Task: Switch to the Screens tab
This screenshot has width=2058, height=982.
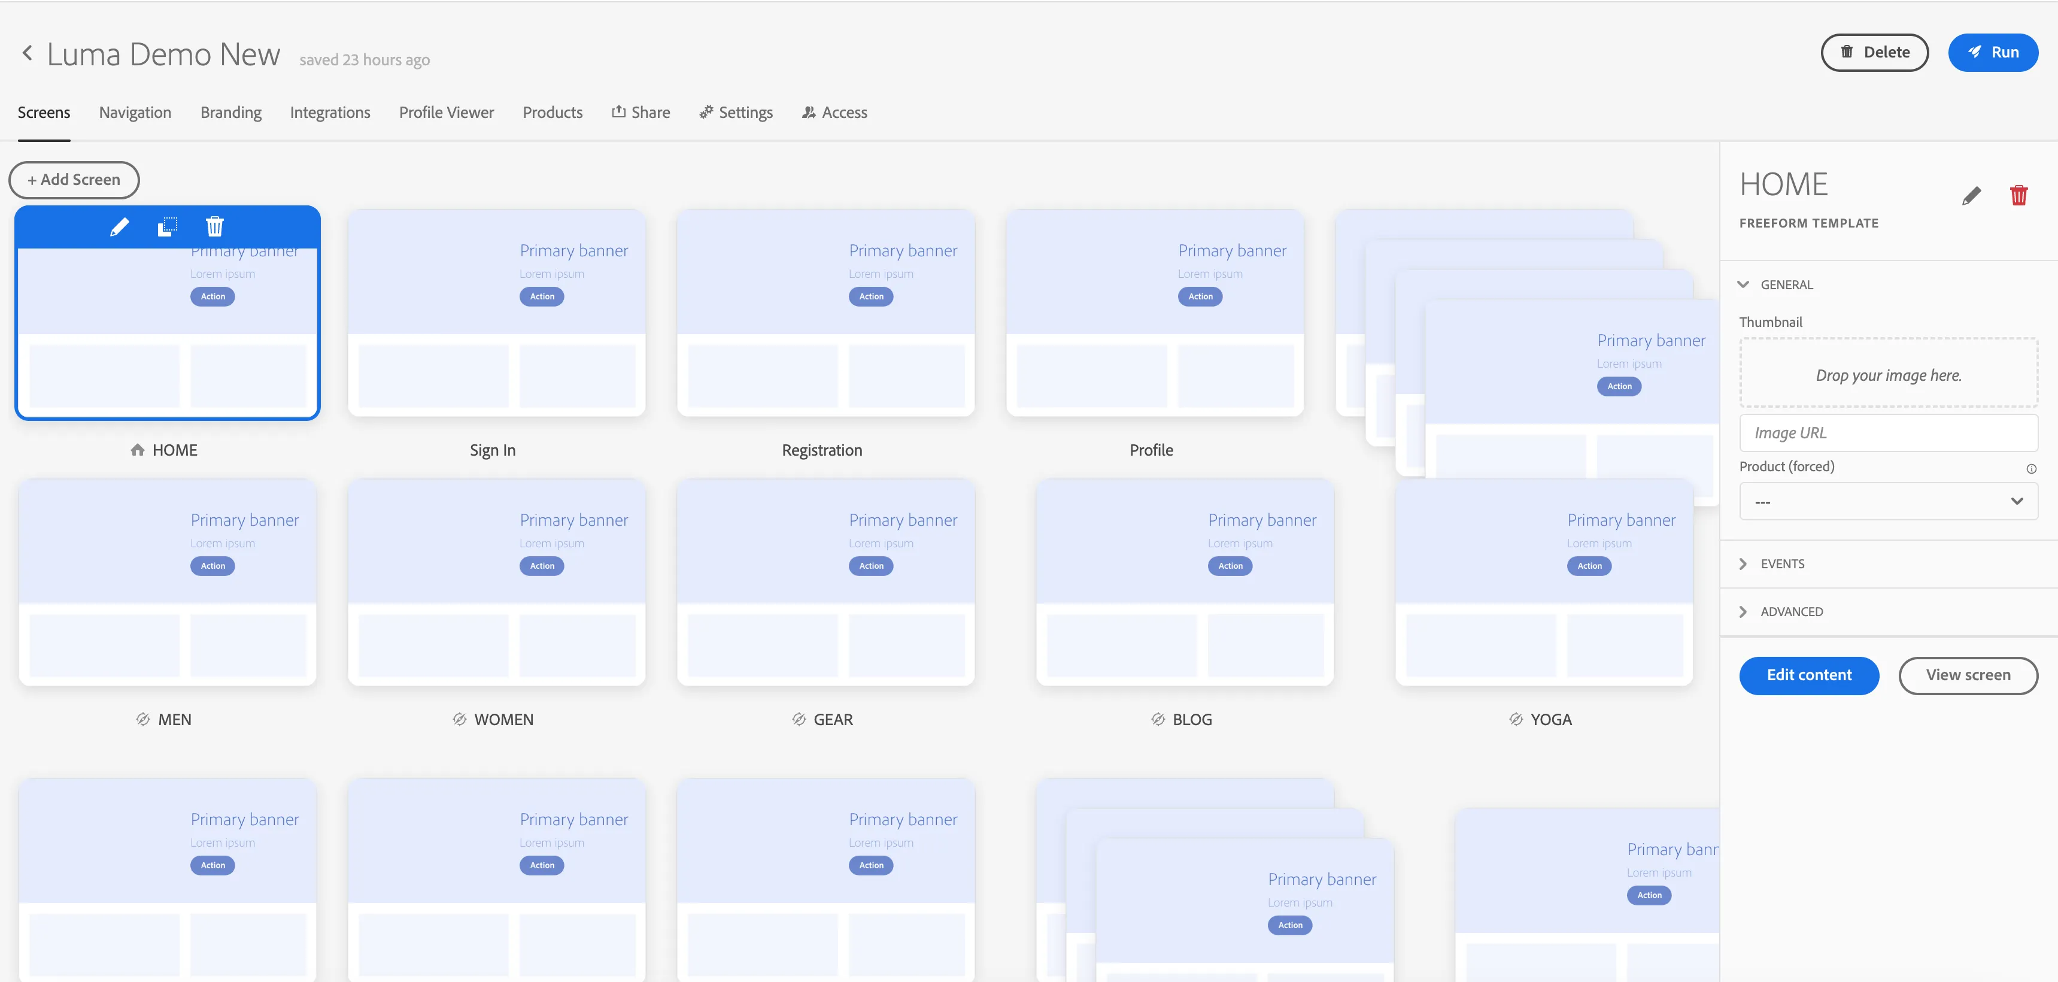Action: point(44,113)
